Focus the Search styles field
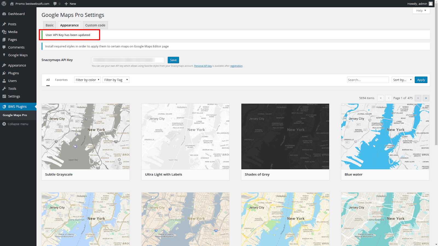 (368, 80)
